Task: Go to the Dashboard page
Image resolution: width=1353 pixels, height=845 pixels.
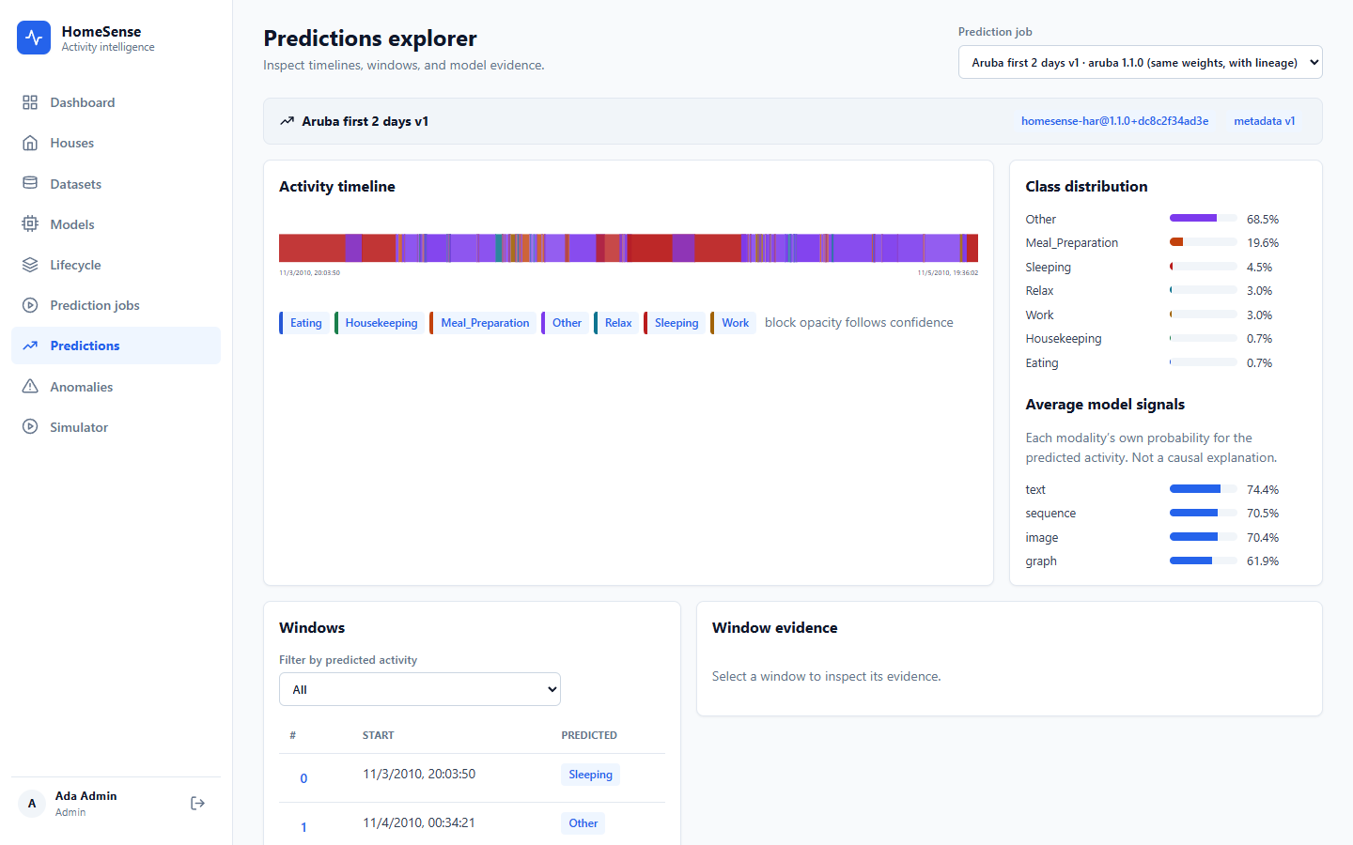Action: (x=116, y=102)
